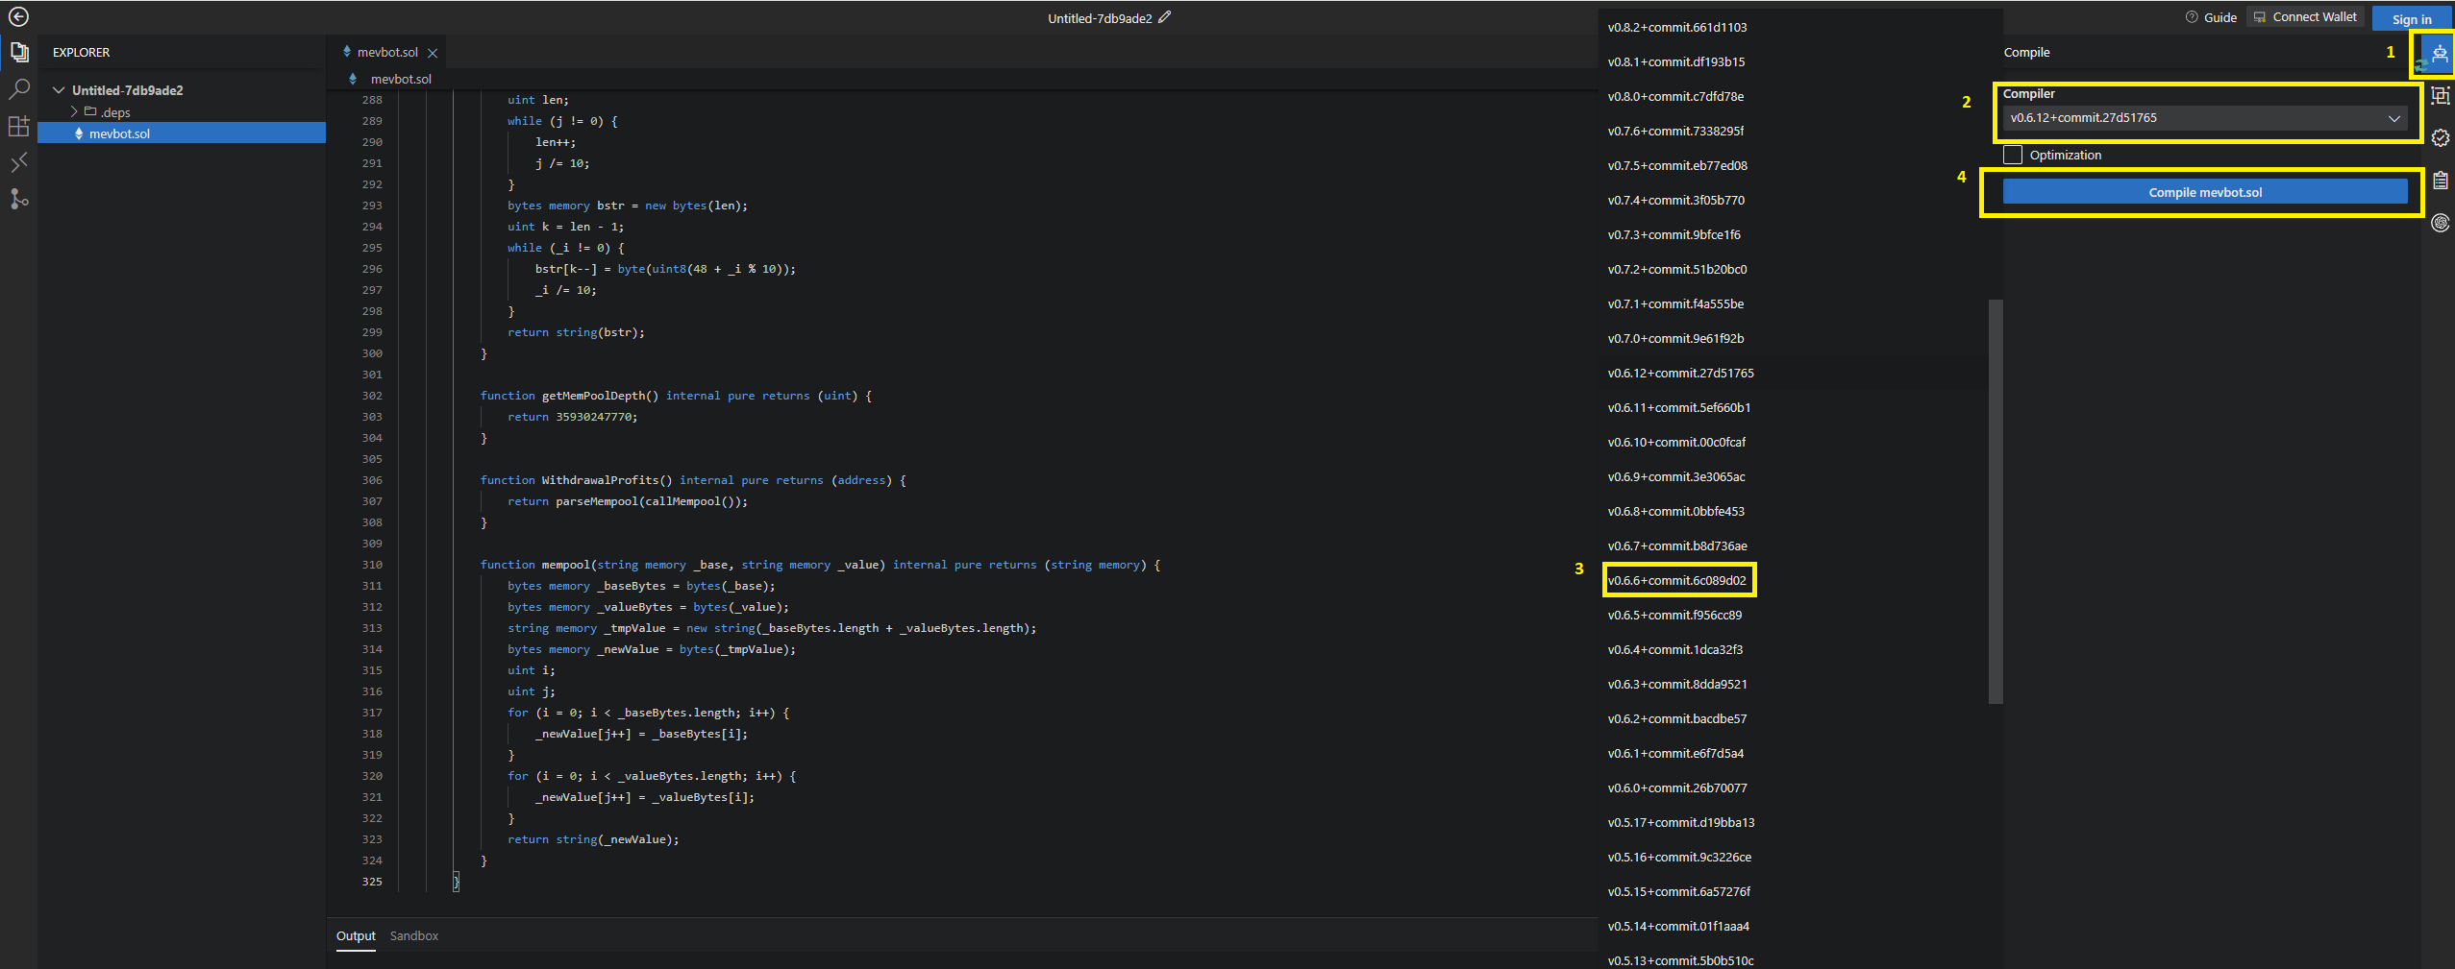
Task: Enable the Optimization checkbox
Action: coord(2013,155)
